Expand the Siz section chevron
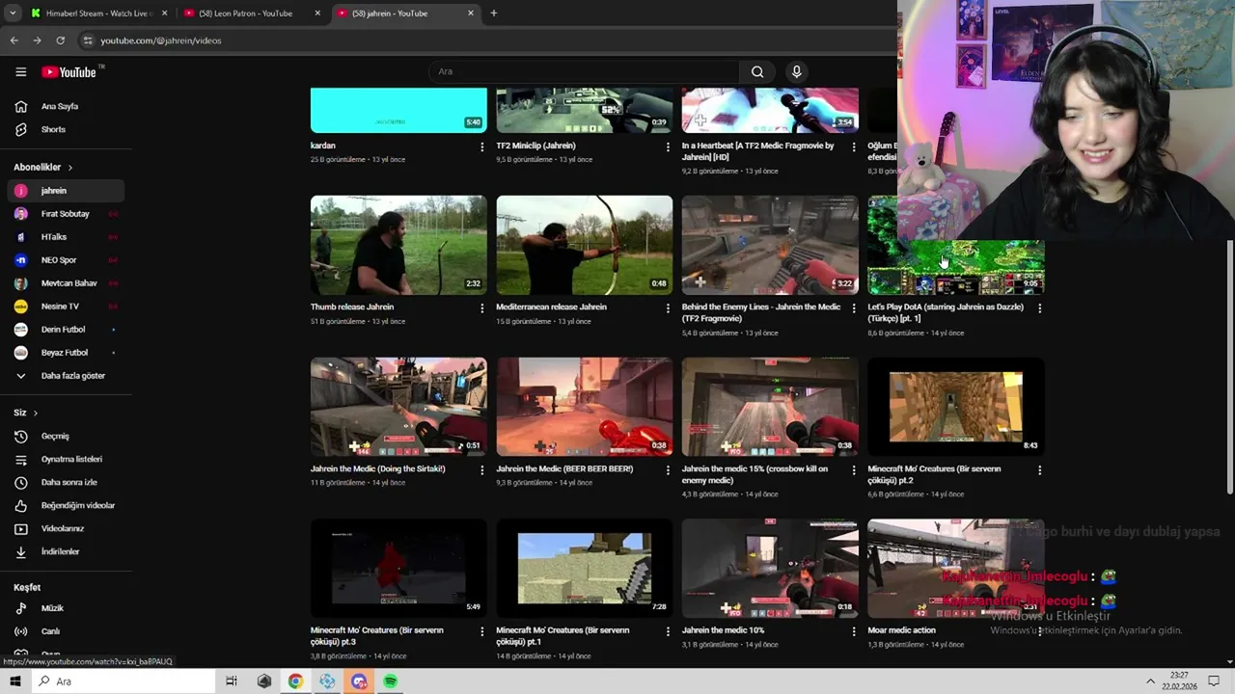 [x=35, y=414]
